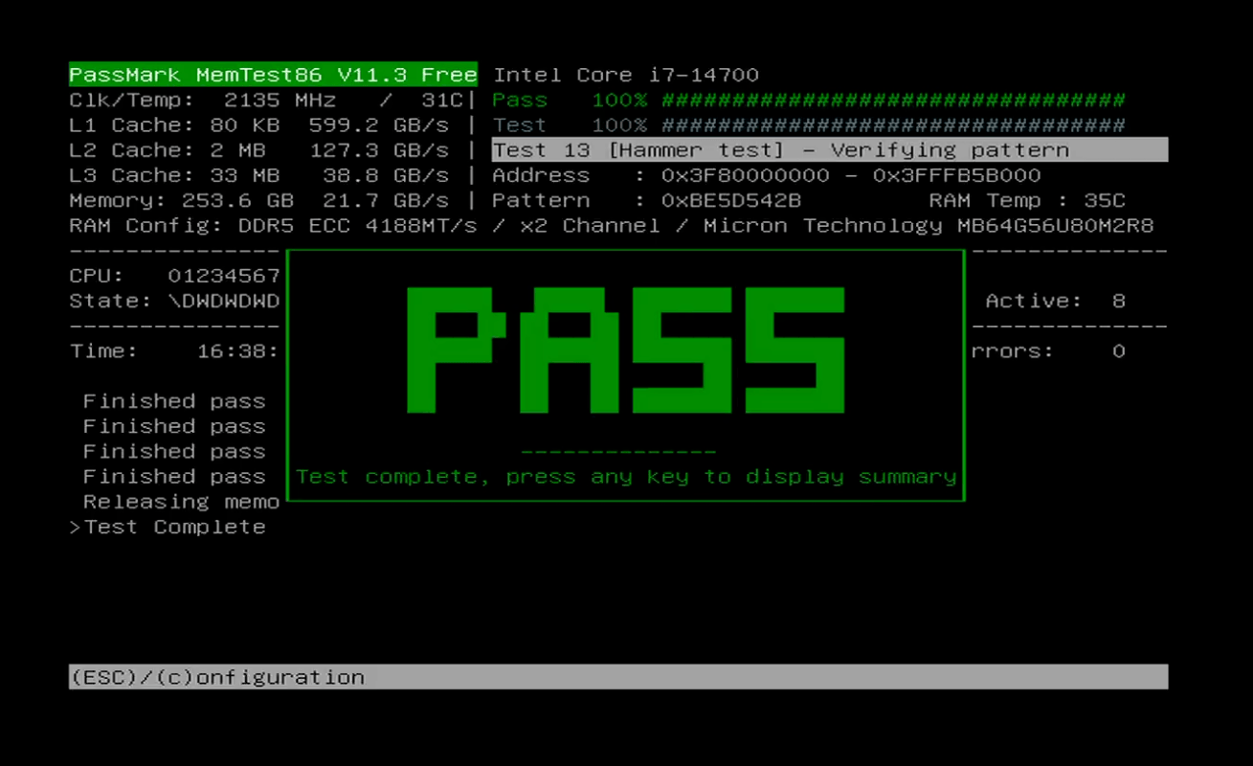Click the Address range value
Screen dimensions: 1253x766
coord(850,175)
